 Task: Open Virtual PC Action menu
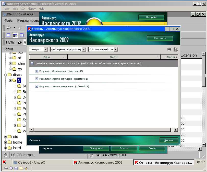coord(6,9)
